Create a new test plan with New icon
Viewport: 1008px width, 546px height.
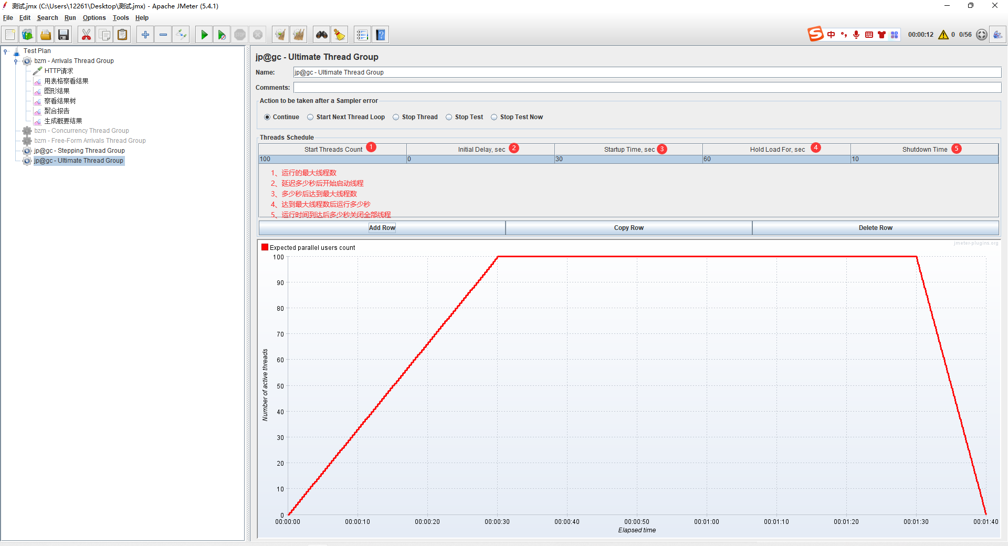point(10,35)
